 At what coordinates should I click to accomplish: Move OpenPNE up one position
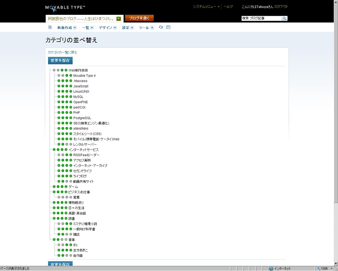click(63, 102)
